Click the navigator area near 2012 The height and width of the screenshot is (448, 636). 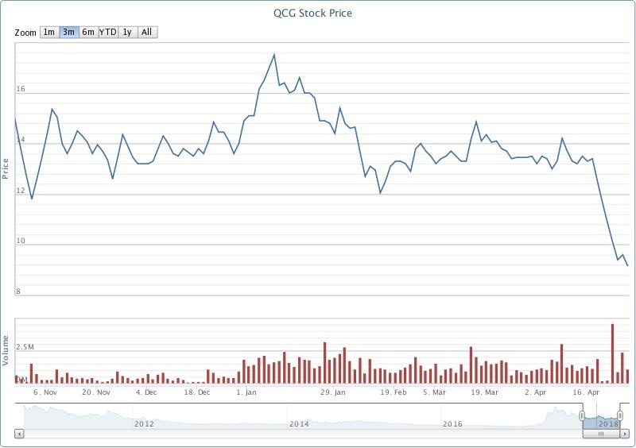point(144,416)
